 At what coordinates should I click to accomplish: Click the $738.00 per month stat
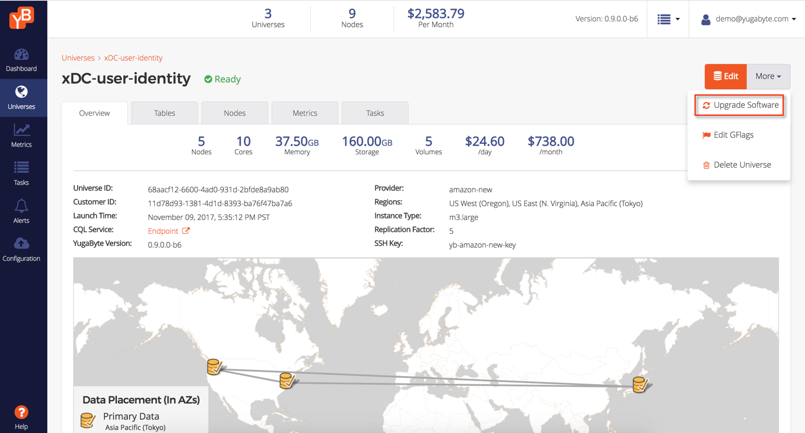click(x=551, y=145)
